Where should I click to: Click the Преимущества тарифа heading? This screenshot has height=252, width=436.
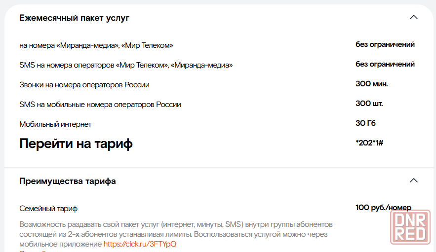(68, 181)
